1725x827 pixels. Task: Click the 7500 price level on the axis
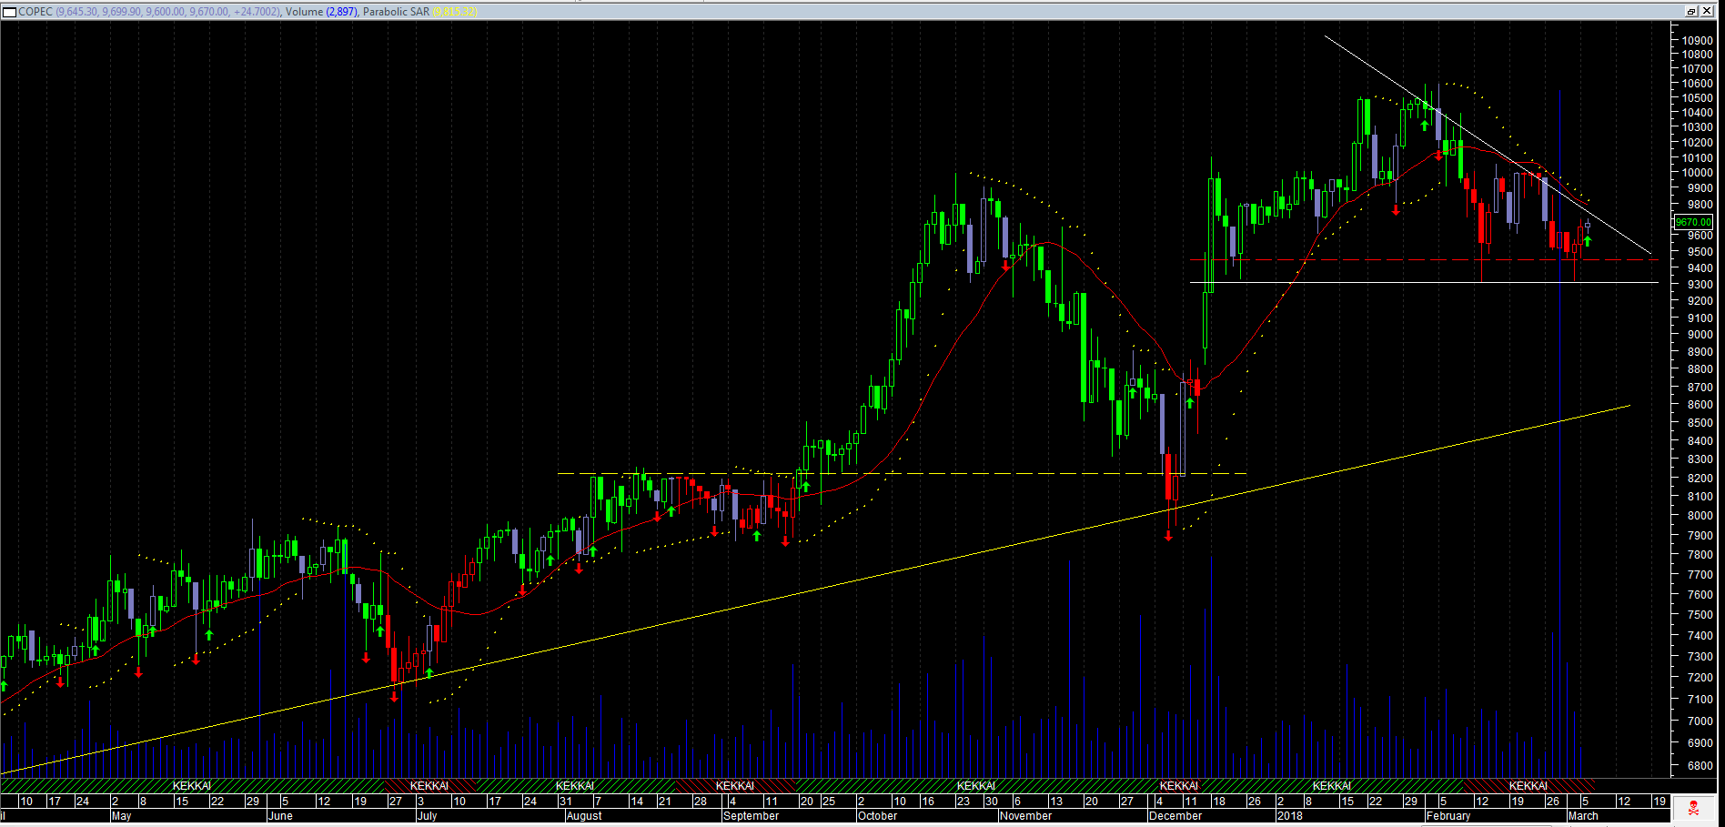1700,615
